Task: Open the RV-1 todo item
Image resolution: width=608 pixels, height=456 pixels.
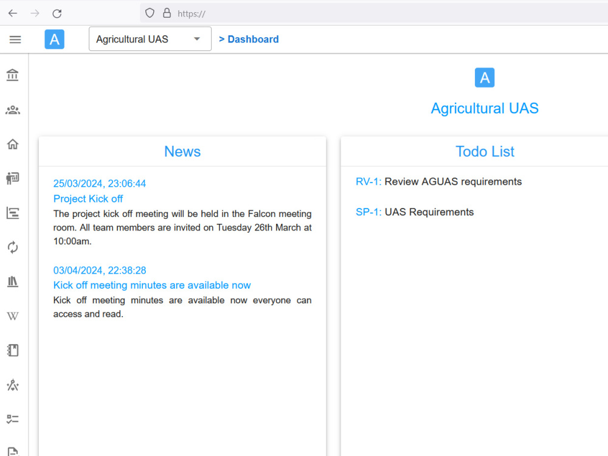Action: [368, 181]
